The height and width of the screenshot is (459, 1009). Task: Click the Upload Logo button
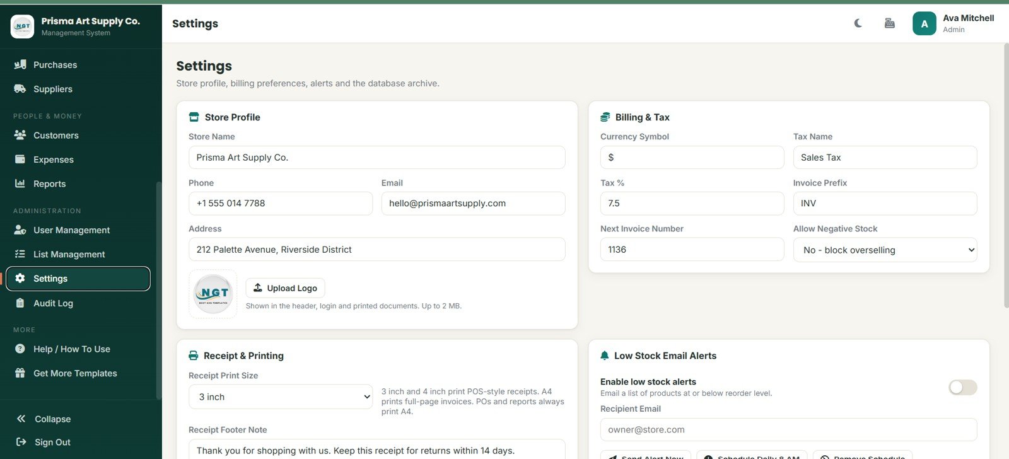pyautogui.click(x=285, y=288)
